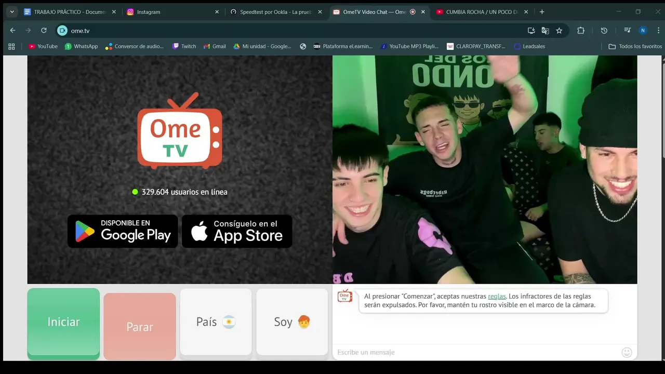This screenshot has width=665, height=374.
Task: Open the Chrome three-dot menu
Action: click(658, 31)
